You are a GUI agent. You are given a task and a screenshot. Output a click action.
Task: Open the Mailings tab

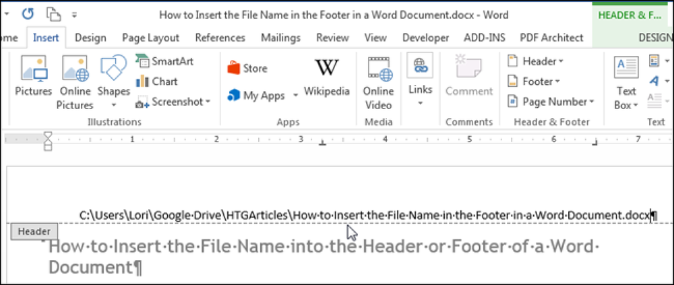point(280,38)
